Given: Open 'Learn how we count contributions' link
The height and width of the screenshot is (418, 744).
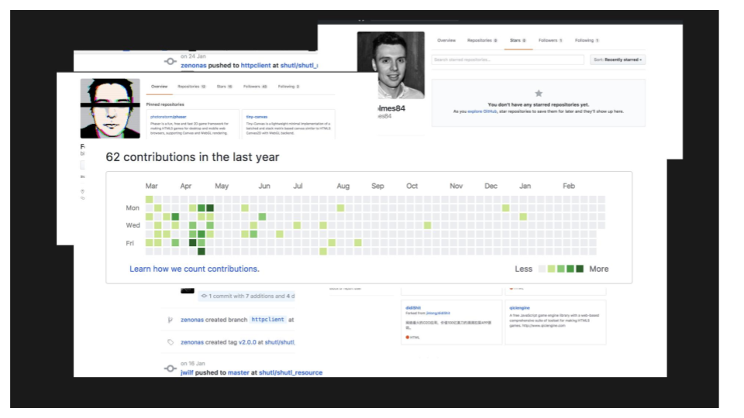Looking at the screenshot, I should point(195,269).
